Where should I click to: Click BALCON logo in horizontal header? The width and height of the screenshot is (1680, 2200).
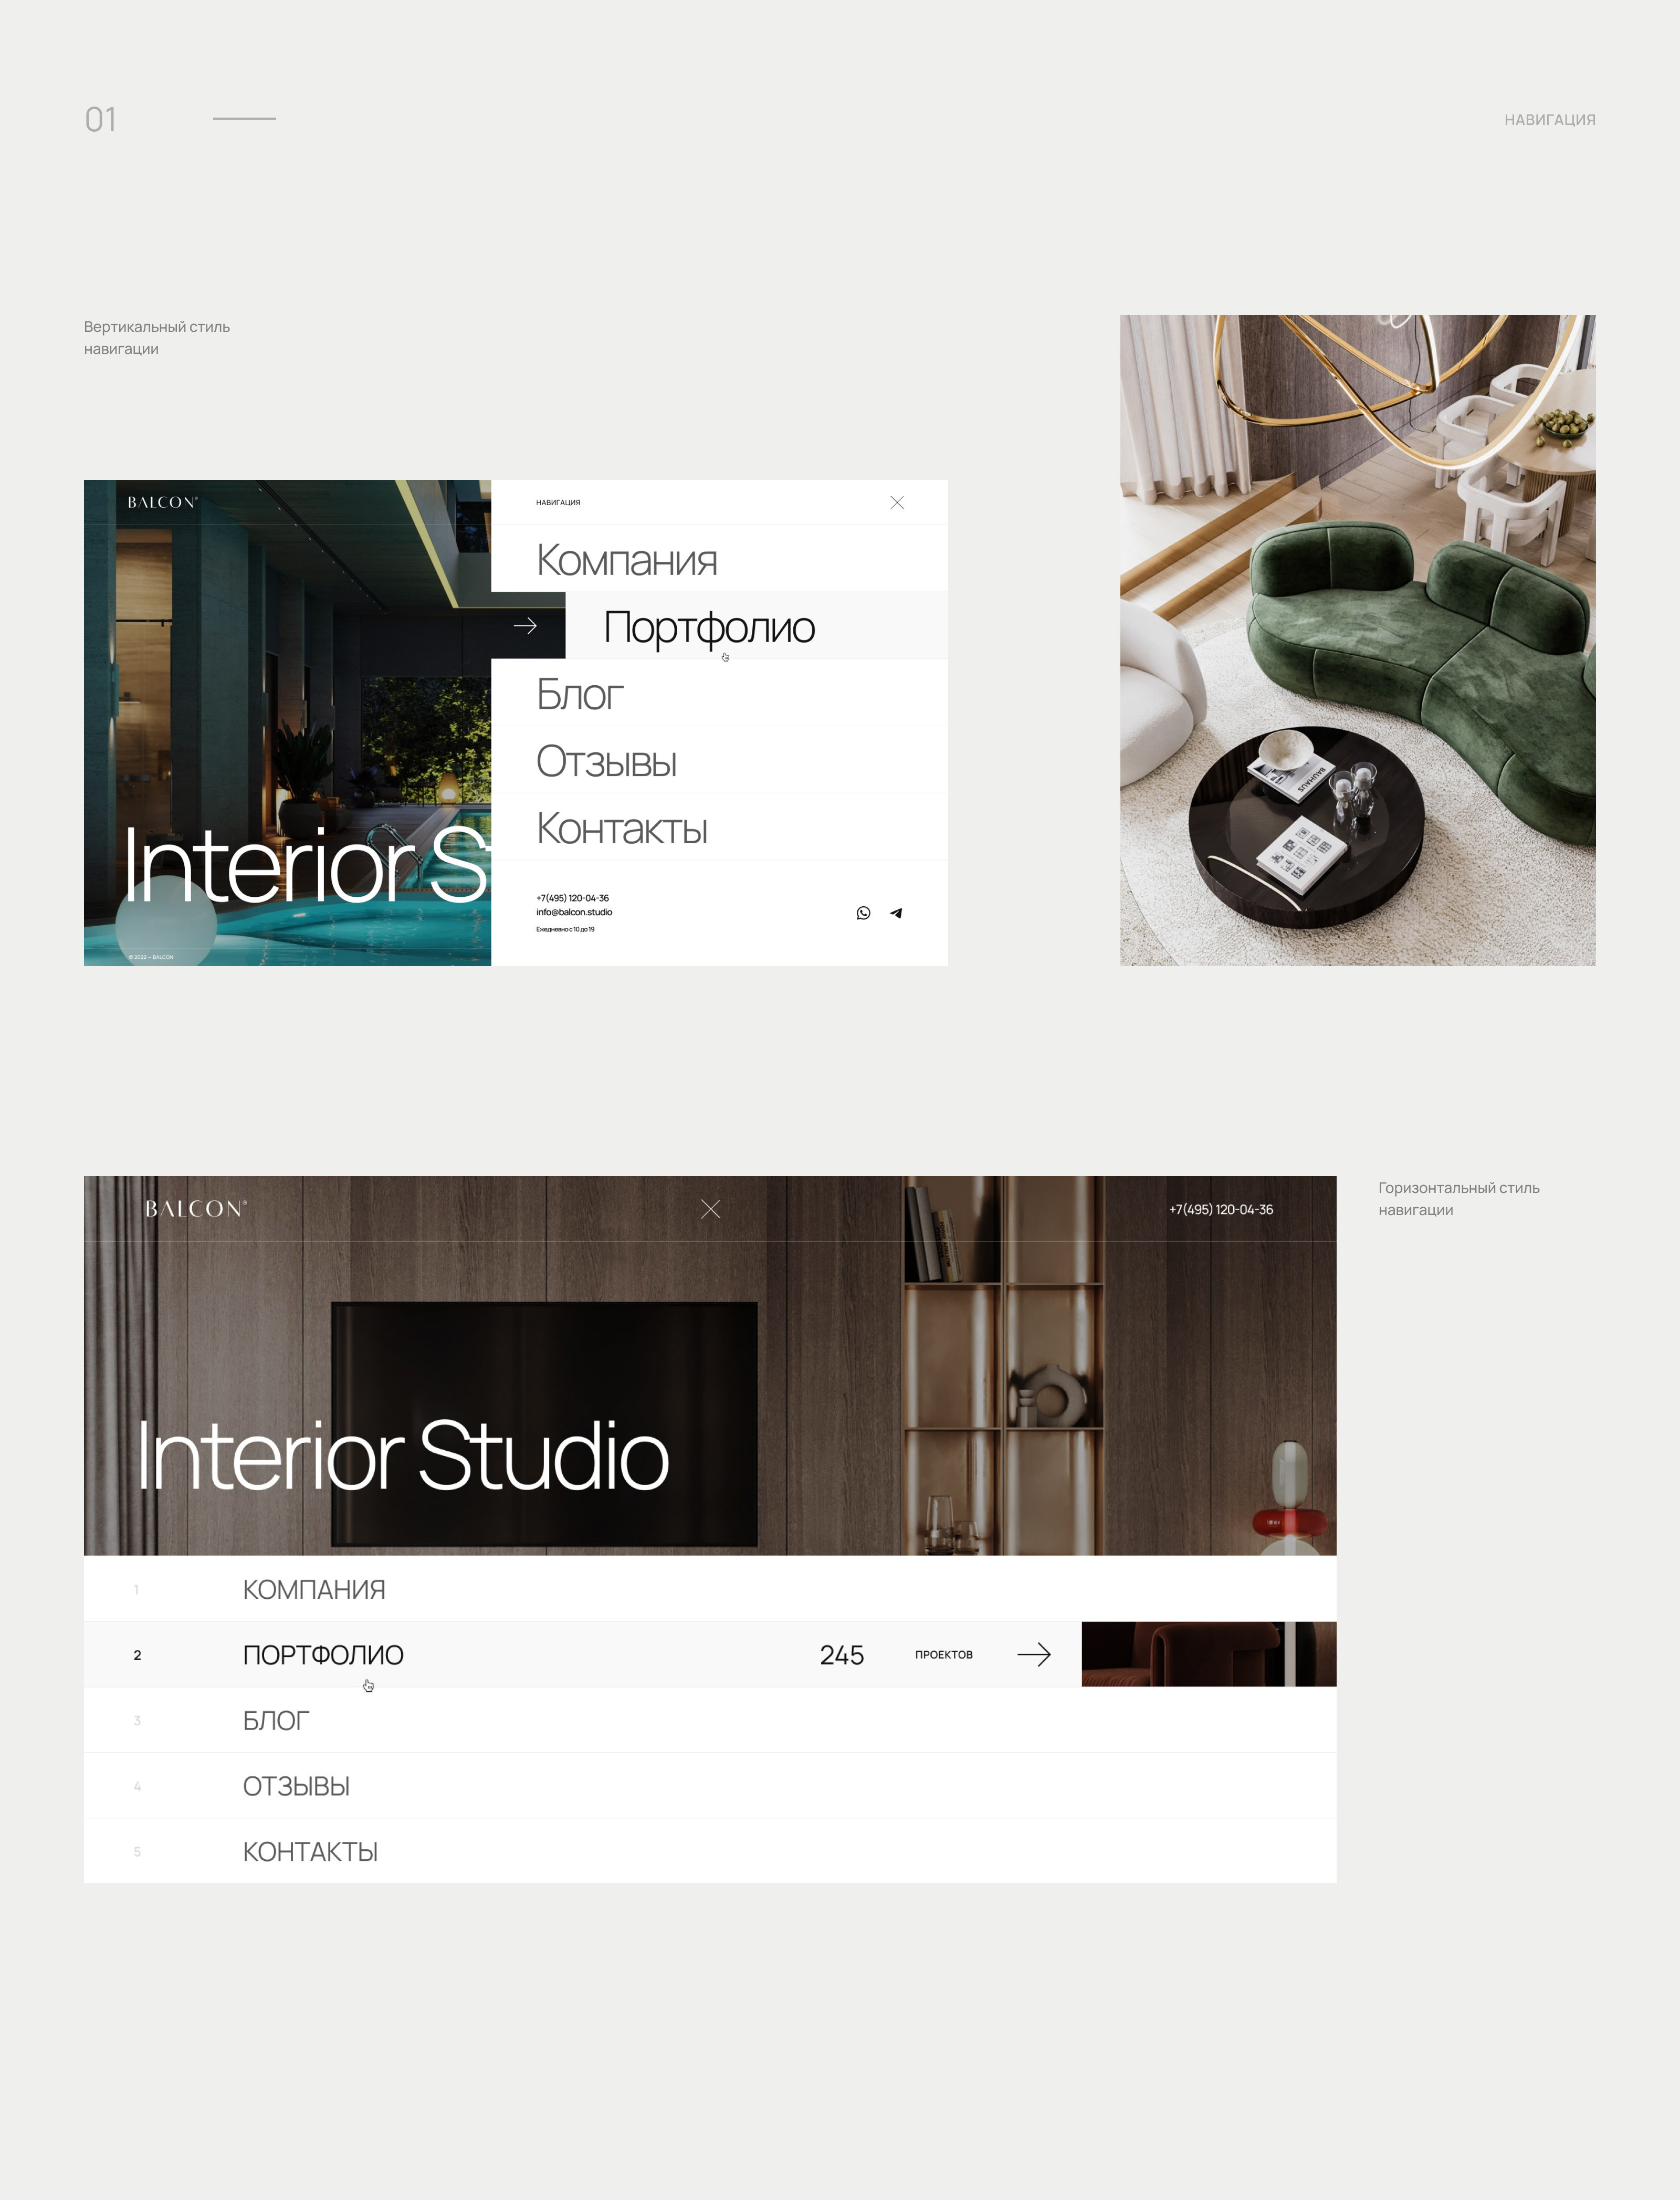point(195,1209)
